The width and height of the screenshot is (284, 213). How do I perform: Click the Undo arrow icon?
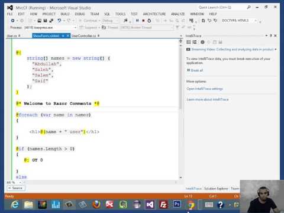[59, 21]
